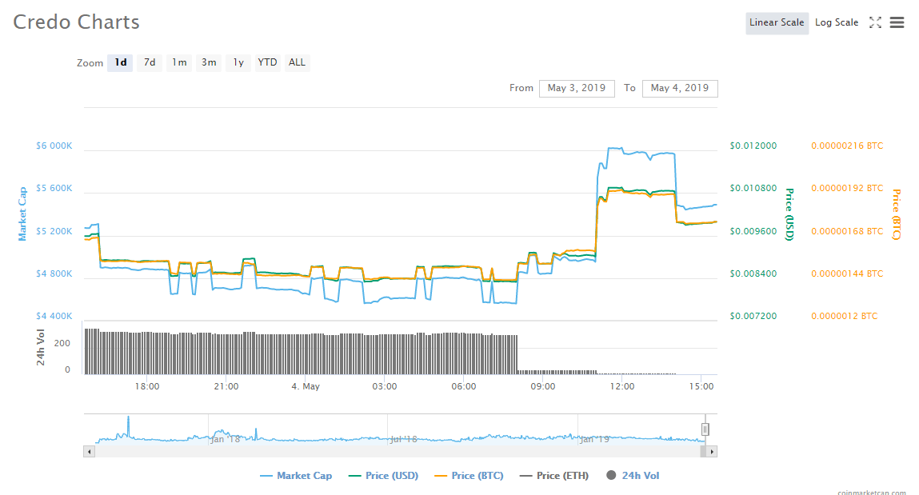Click the To date field showing May 4, 2019
The image size is (919, 495).
[680, 88]
